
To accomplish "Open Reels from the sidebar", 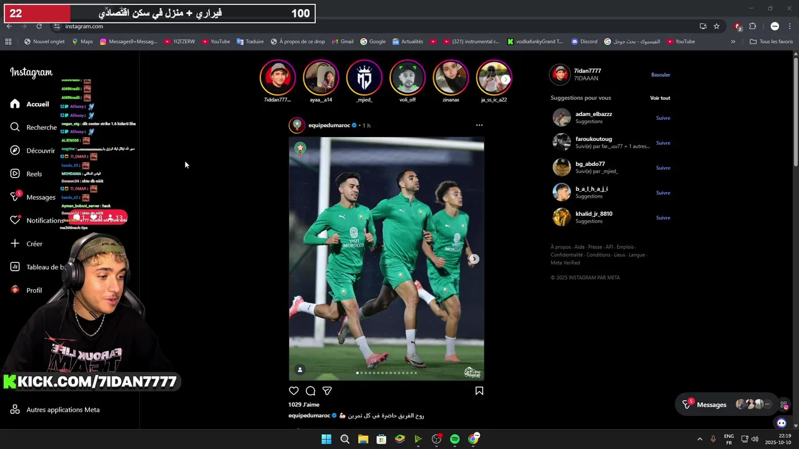I will [26, 174].
